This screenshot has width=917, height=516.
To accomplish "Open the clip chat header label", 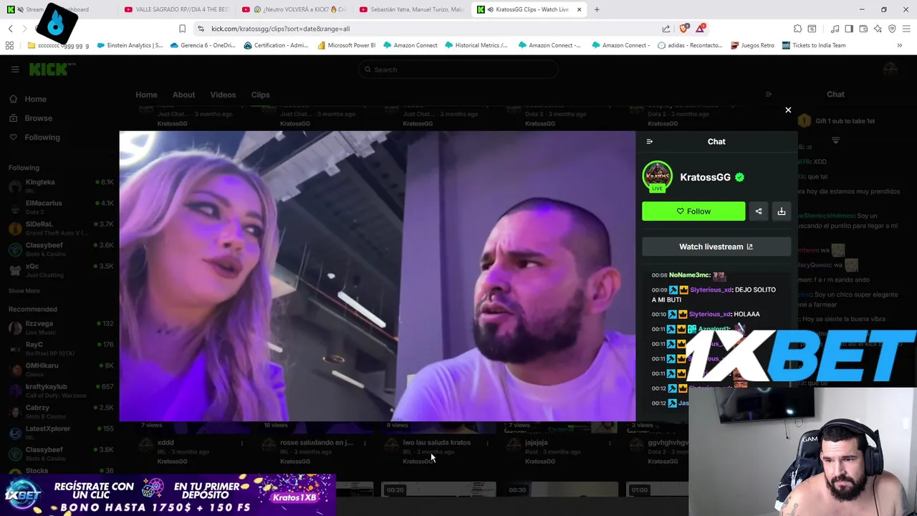I will pyautogui.click(x=716, y=141).
